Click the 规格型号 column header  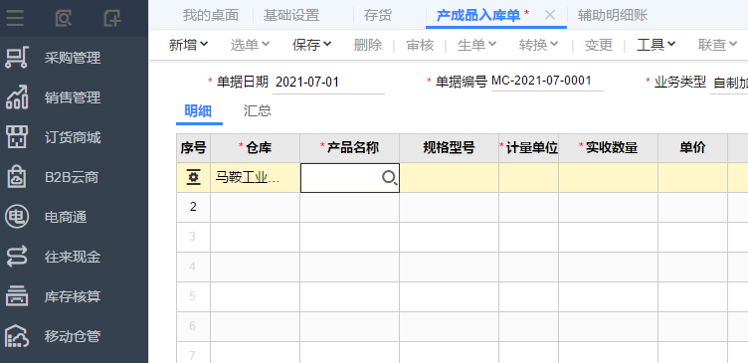pos(450,148)
